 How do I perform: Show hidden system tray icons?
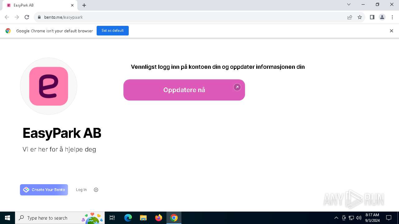coord(336,218)
